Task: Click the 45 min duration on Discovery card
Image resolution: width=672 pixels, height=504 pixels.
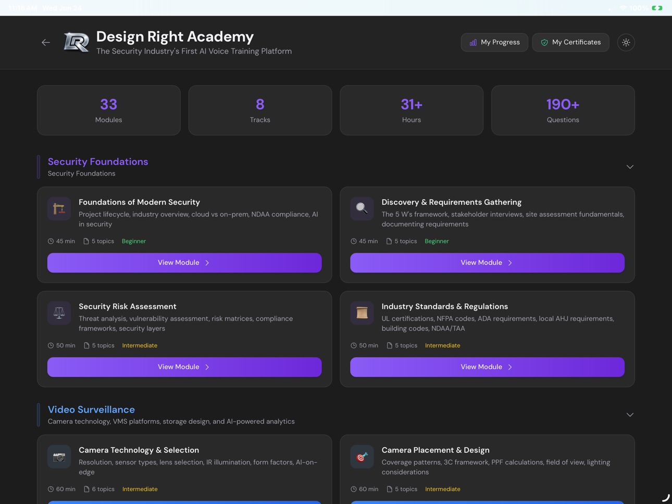Action: pos(364,241)
